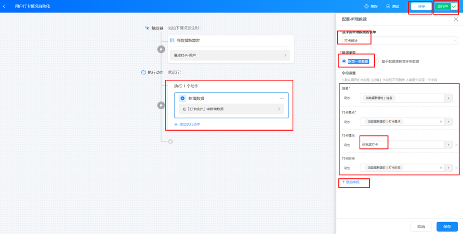Click the 当数据新增时 | 打卡时间 tag
463x234 pixels.
click(x=384, y=168)
